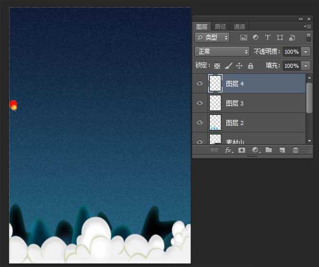
Task: Create a new layer
Action: [282, 150]
